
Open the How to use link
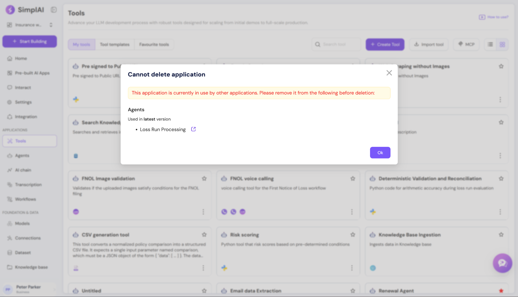493,17
